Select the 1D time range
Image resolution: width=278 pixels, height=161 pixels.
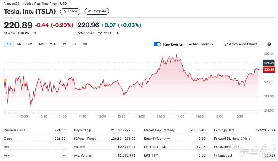9,44
